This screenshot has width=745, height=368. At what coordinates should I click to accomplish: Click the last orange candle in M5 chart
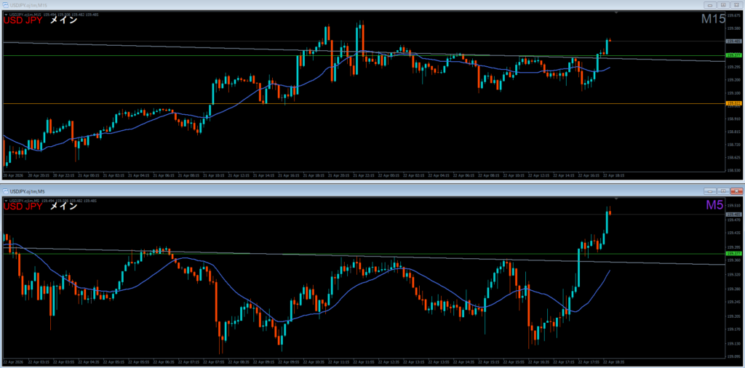coord(610,212)
